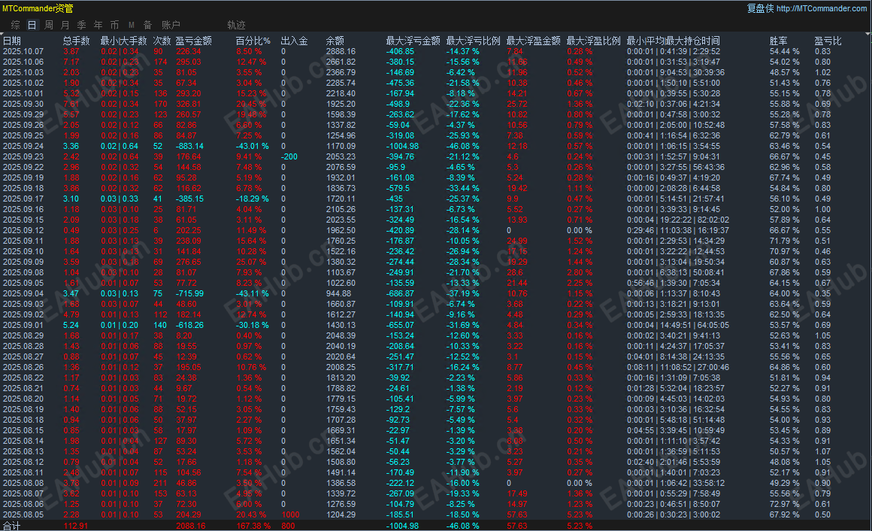Screen dimensions: 872x531
Task: Click the 211 trade count cell
Action: pyautogui.click(x=160, y=483)
